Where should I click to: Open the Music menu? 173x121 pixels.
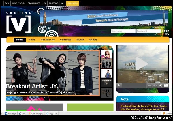(80, 40)
